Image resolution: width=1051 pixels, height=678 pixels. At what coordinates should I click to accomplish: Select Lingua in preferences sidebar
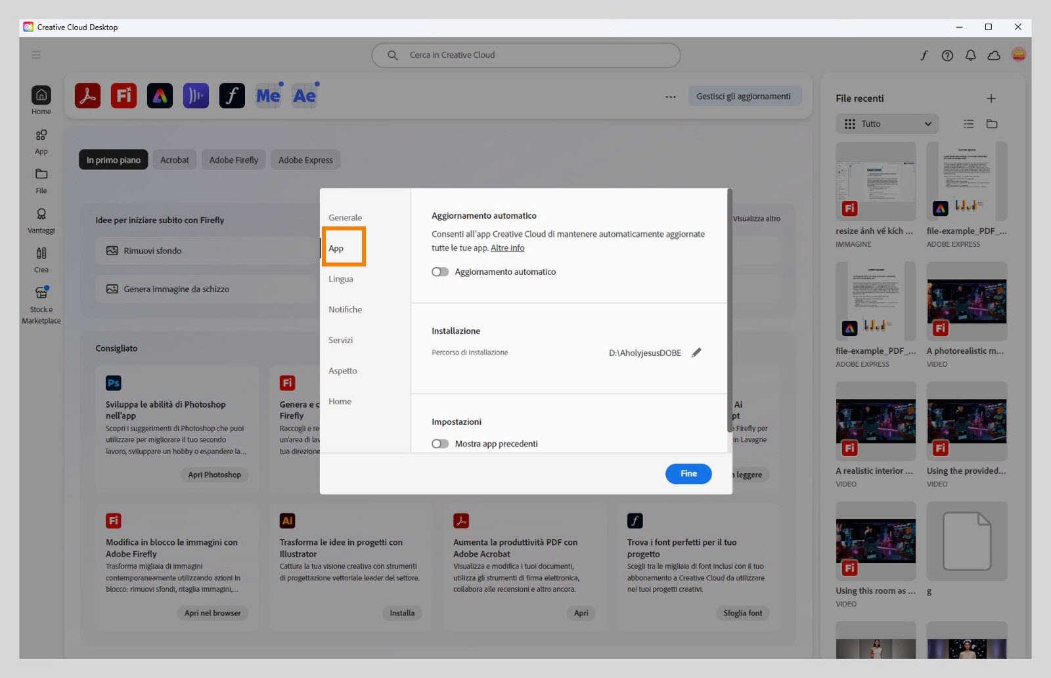tap(341, 279)
